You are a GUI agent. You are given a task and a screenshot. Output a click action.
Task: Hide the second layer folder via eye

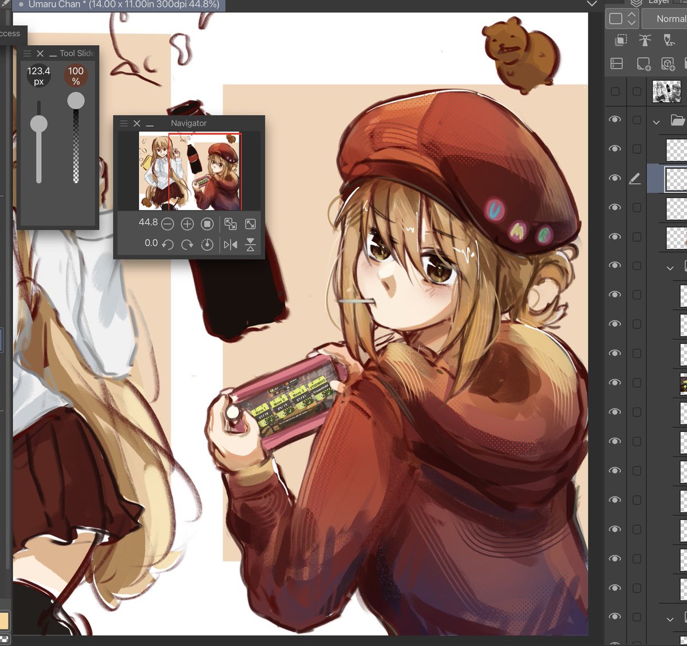pos(615,265)
